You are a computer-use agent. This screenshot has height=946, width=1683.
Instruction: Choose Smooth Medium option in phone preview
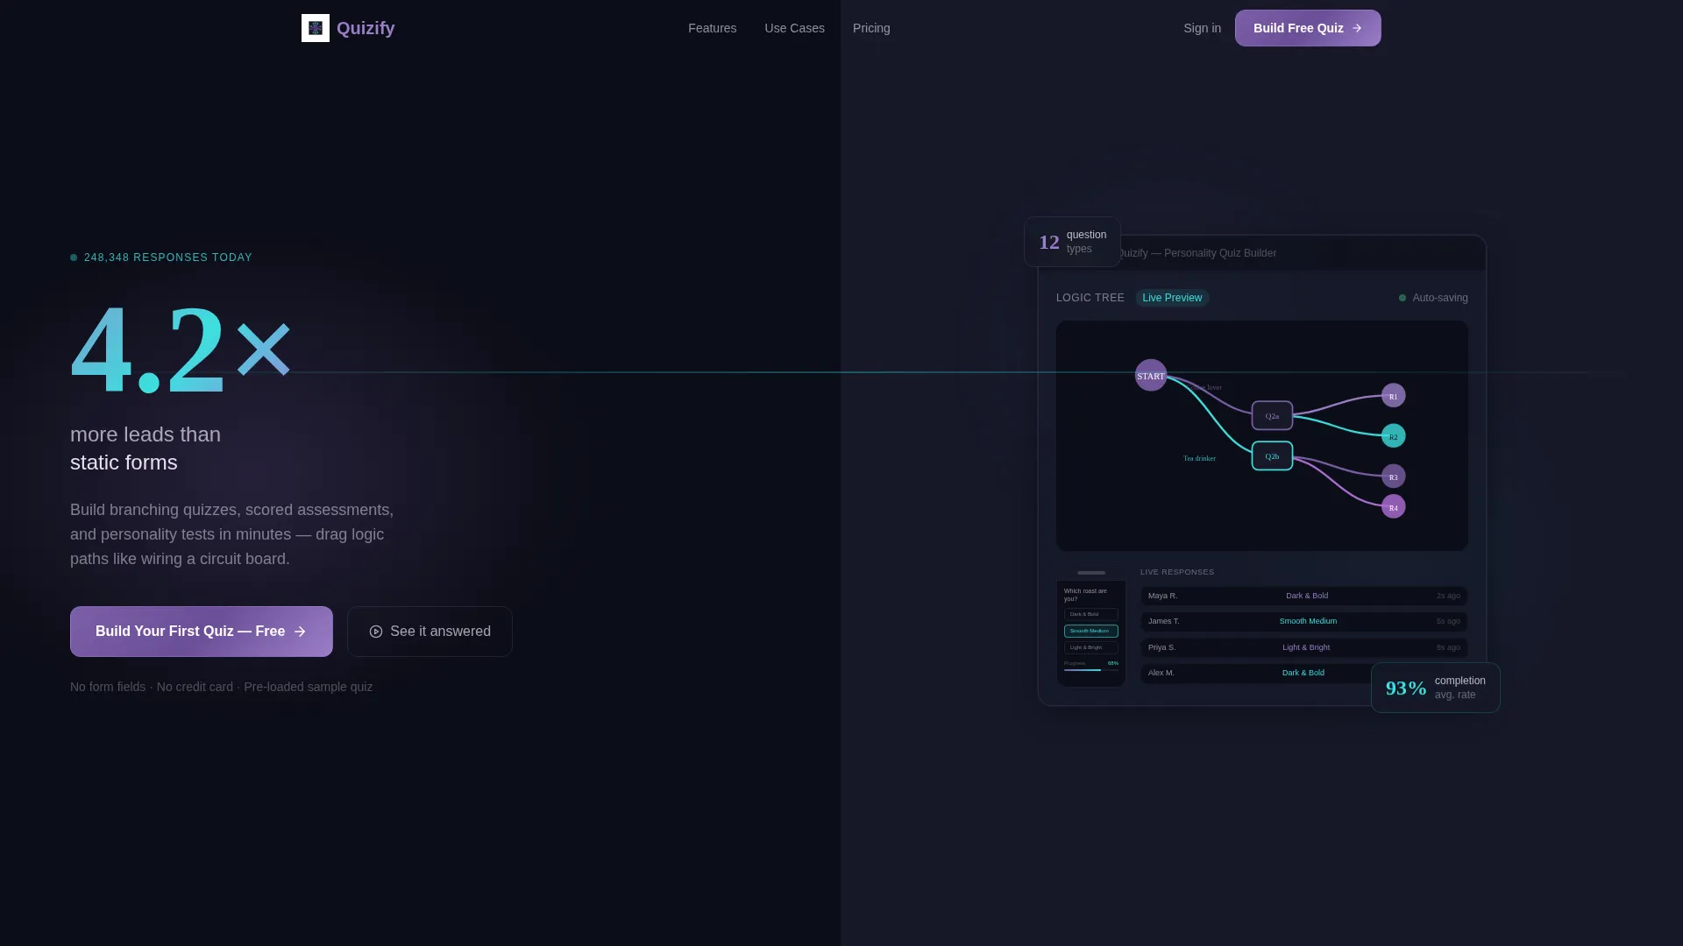click(1091, 631)
